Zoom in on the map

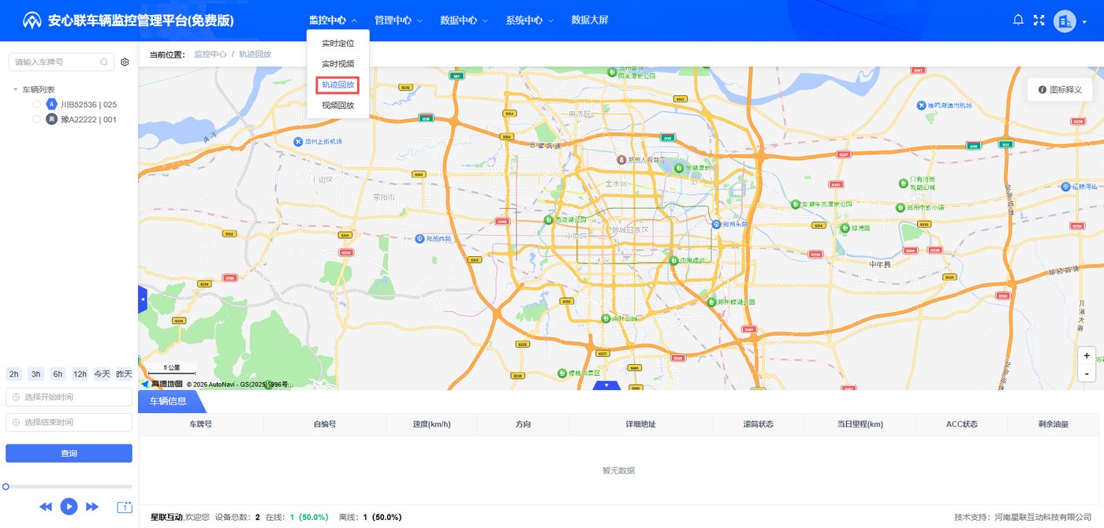tap(1087, 355)
